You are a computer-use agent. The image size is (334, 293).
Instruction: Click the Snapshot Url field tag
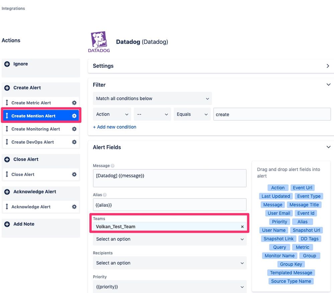(306, 230)
